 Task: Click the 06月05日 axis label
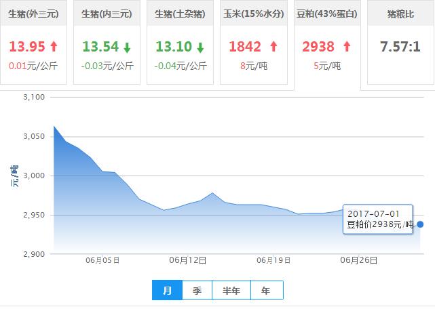(x=102, y=260)
